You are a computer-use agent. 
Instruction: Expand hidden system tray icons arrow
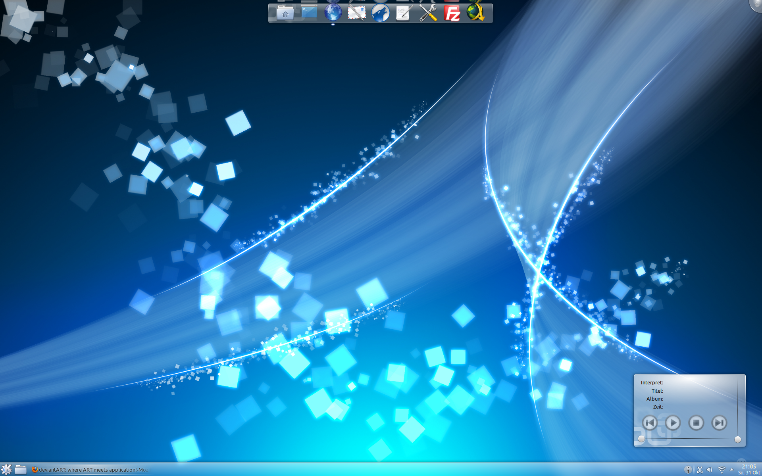coord(732,470)
